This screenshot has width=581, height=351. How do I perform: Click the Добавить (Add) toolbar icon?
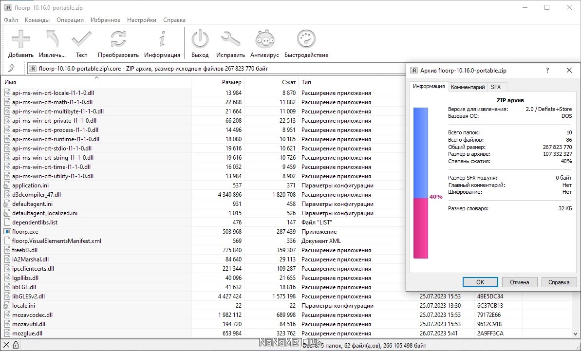coord(21,39)
